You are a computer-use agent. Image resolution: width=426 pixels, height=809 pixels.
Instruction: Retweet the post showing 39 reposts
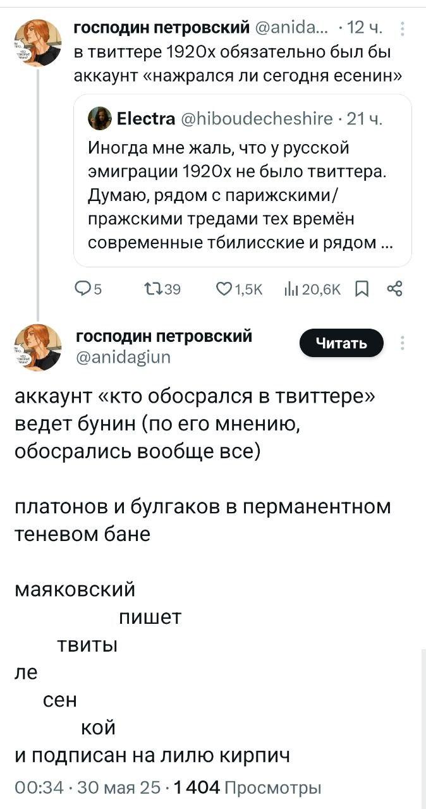point(152,290)
